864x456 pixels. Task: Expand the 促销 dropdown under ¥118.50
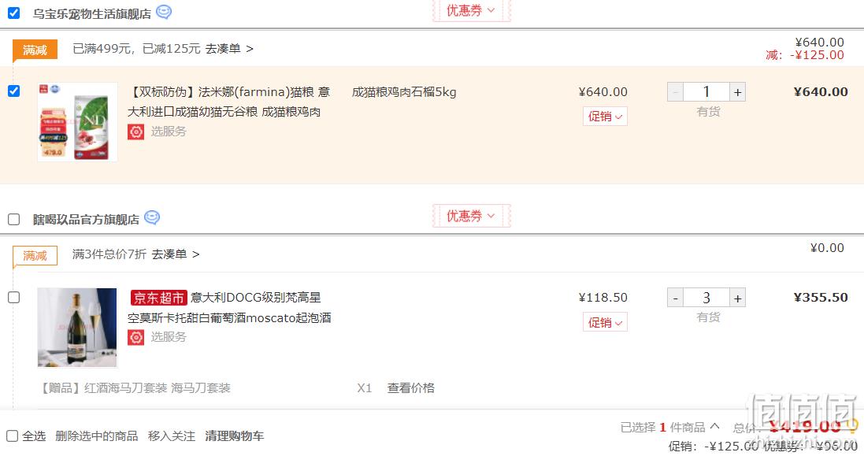pyautogui.click(x=605, y=322)
